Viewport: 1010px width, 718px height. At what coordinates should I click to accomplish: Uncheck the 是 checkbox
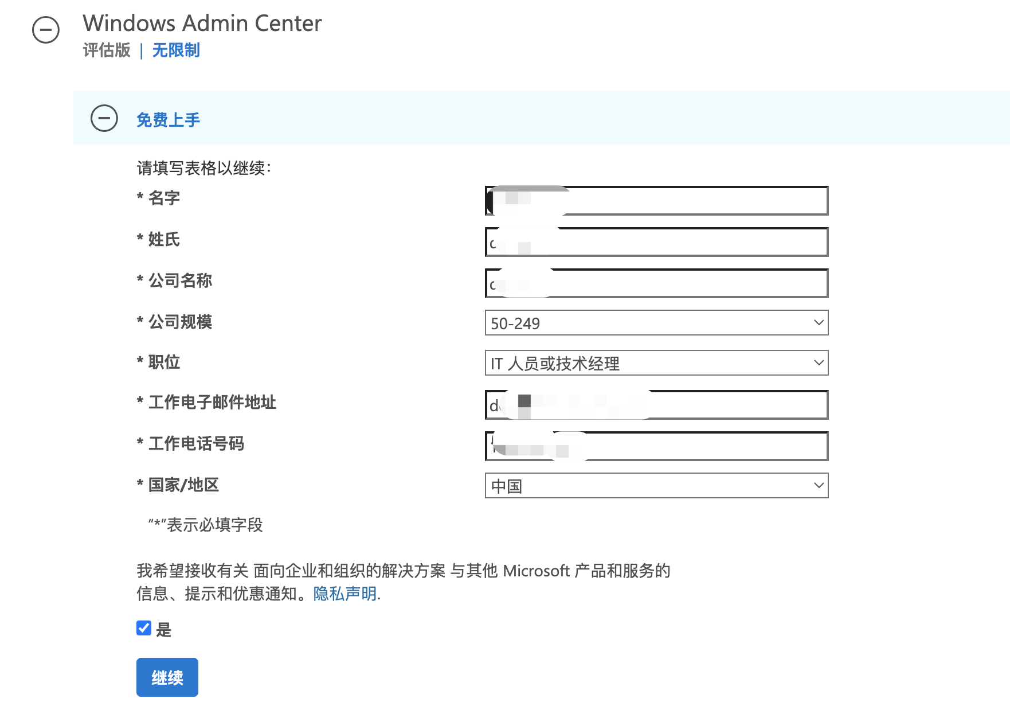[144, 629]
